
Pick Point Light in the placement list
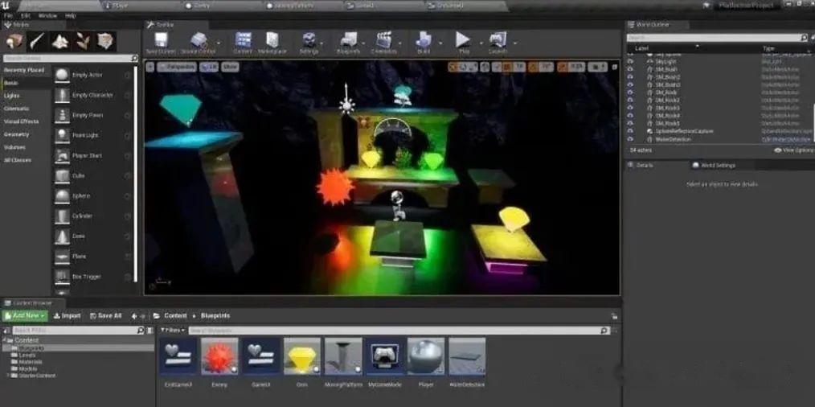click(92, 135)
